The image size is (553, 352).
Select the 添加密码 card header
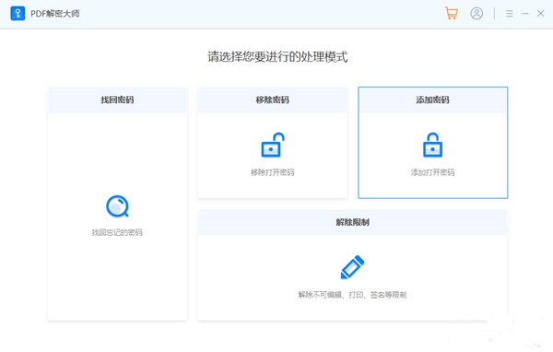433,100
